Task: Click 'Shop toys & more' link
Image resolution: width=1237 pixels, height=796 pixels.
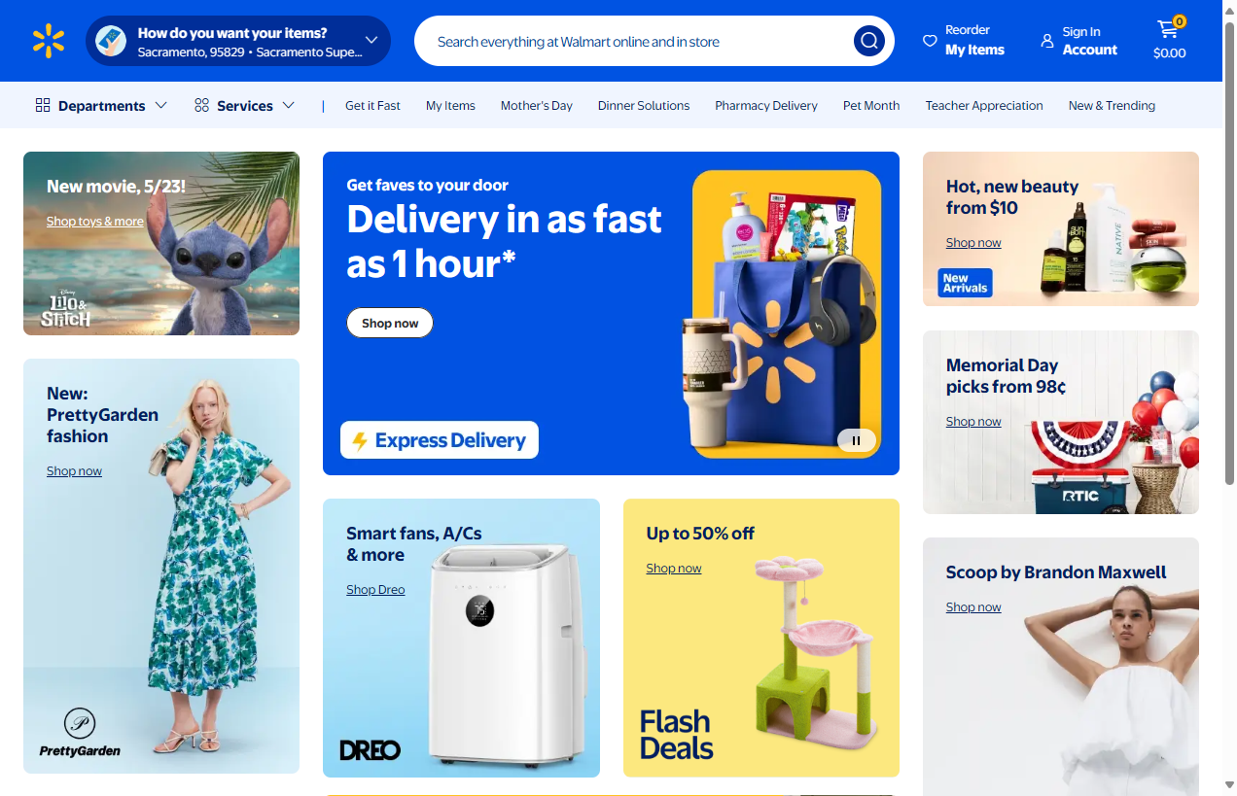Action: (x=95, y=222)
